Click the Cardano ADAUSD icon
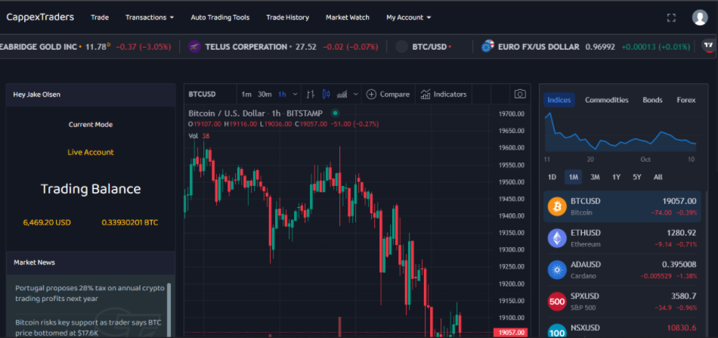 point(557,269)
